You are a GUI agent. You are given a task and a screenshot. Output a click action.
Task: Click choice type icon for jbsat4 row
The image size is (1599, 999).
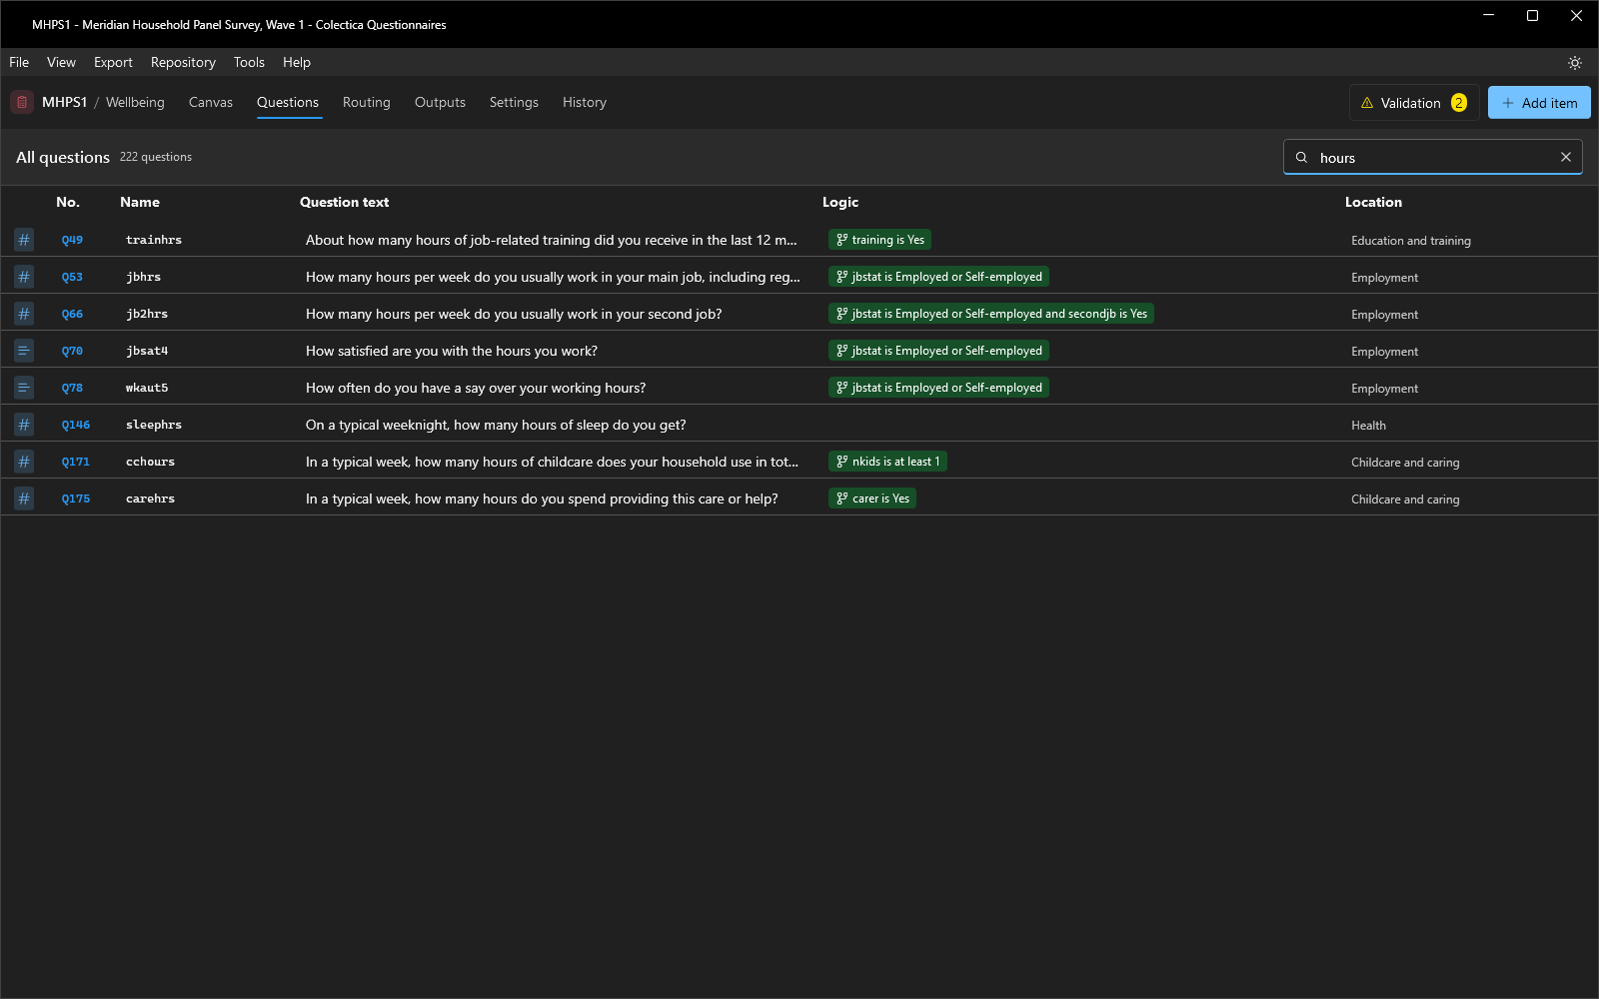[24, 351]
